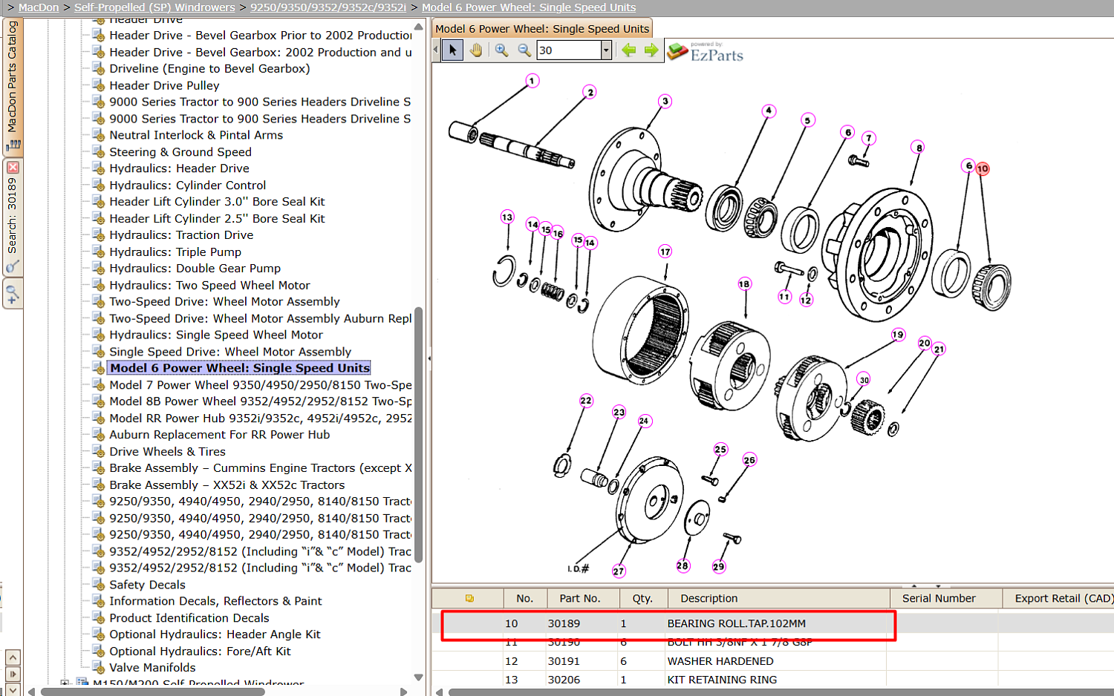Open Self-Propelled (SP) Windrowers breadcrumb link
1114x696 pixels.
pos(154,7)
